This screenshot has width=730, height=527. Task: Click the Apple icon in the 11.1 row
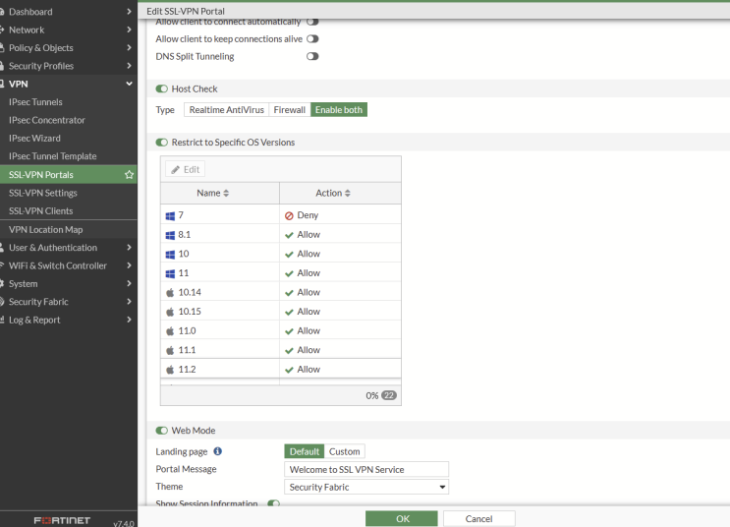170,350
